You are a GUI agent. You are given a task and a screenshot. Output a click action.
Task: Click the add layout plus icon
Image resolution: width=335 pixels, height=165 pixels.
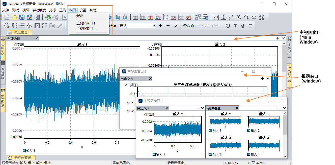pos(160,26)
